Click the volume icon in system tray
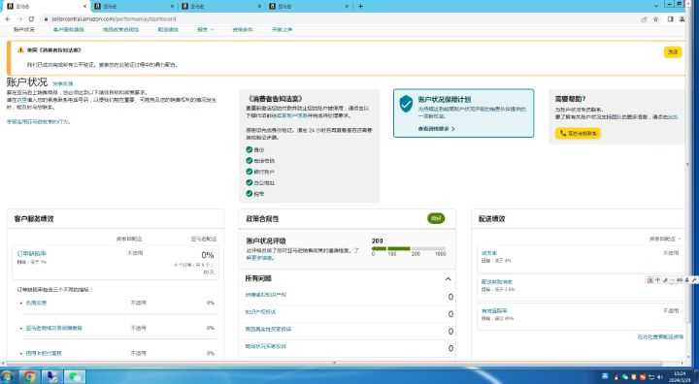 click(659, 377)
